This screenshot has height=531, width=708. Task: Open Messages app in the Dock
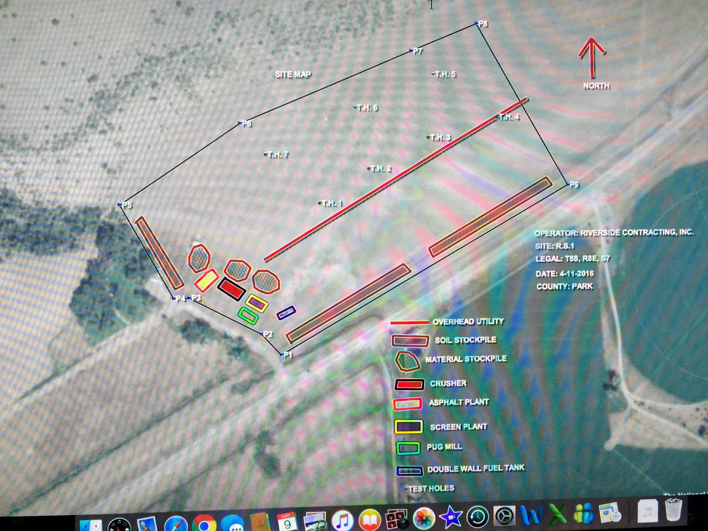[x=232, y=523]
